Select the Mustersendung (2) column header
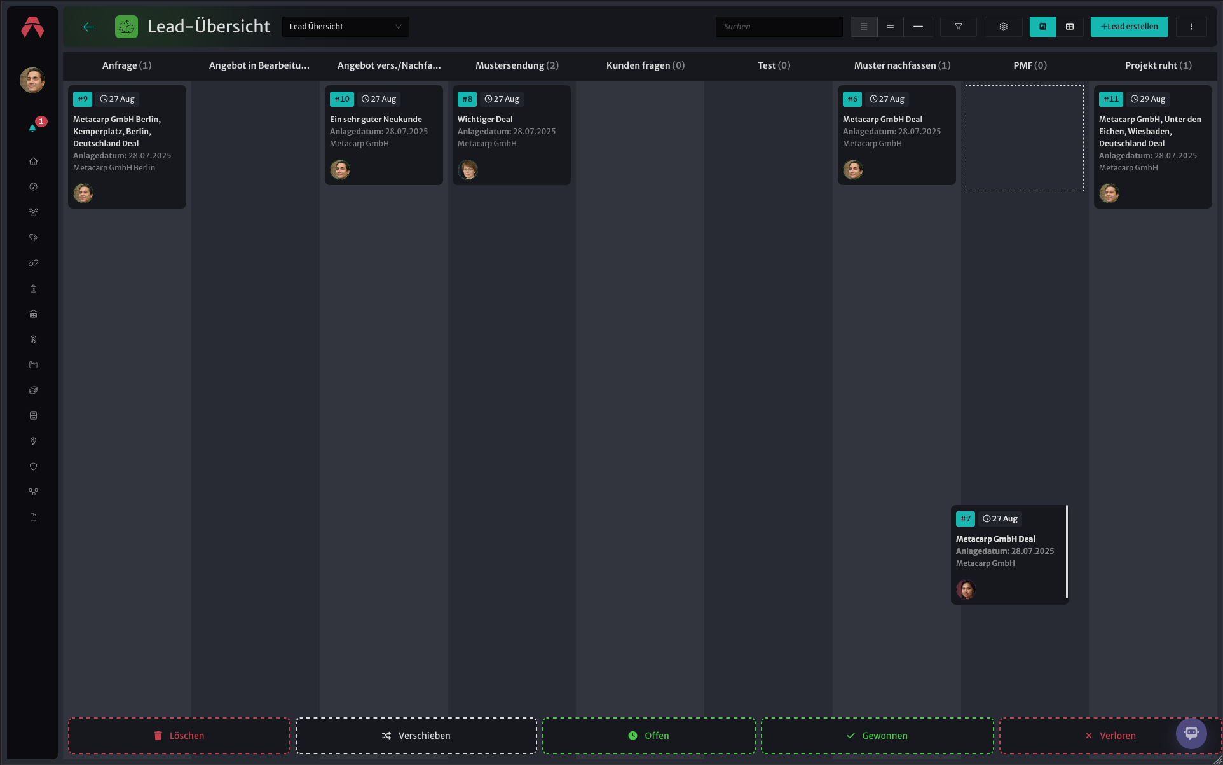This screenshot has width=1223, height=765. (x=517, y=65)
